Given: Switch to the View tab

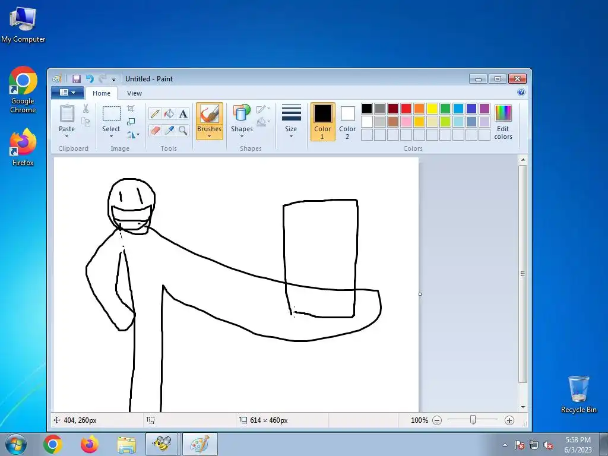Looking at the screenshot, I should coord(134,93).
